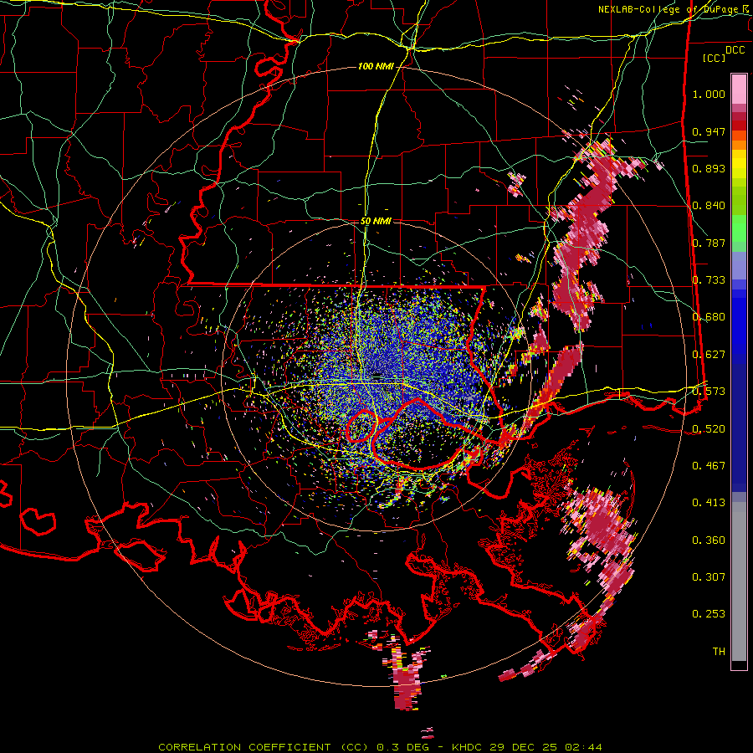This screenshot has height=753, width=753.
Task: Select the 0.787 scale value
Action: pyautogui.click(x=709, y=243)
